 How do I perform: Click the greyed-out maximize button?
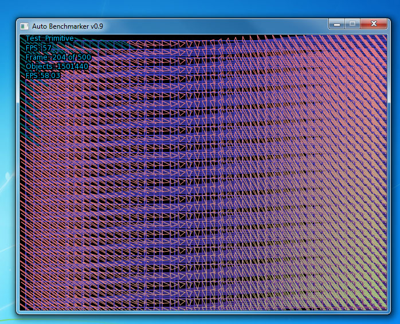point(352,24)
